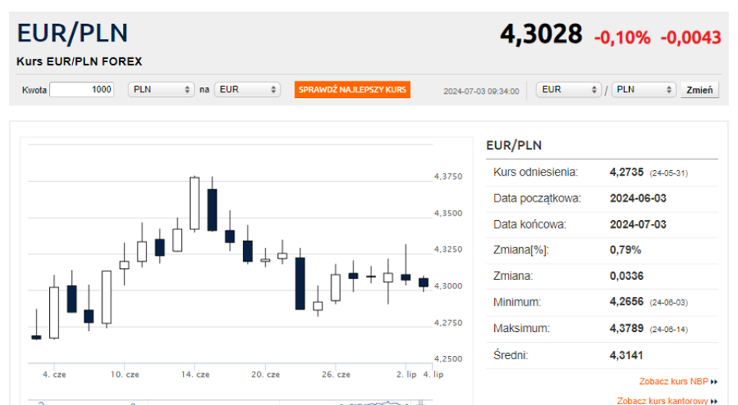Click the '20. cze' x-axis label
Image resolution: width=738 pixels, height=405 pixels.
265,375
